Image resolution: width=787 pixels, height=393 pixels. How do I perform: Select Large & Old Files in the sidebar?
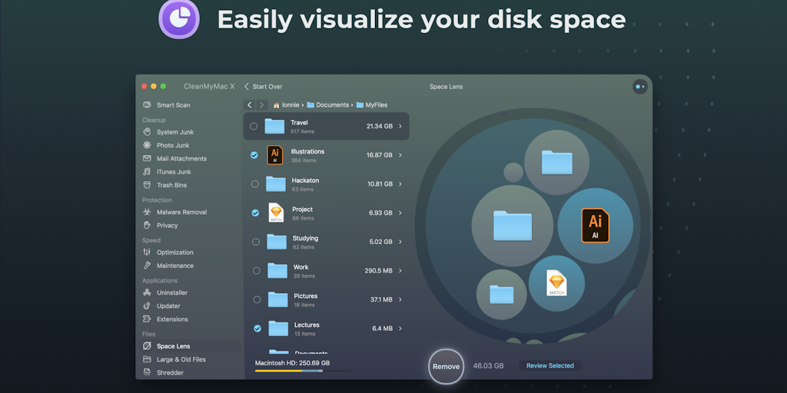pyautogui.click(x=181, y=359)
